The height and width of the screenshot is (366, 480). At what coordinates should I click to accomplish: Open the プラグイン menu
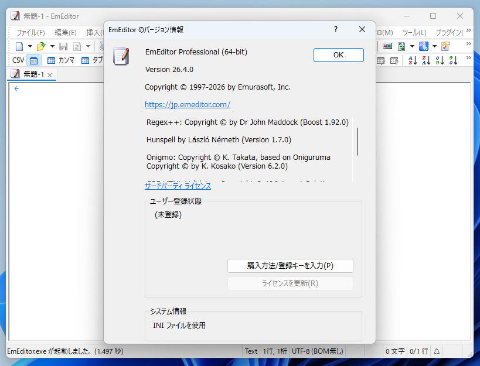coord(450,32)
